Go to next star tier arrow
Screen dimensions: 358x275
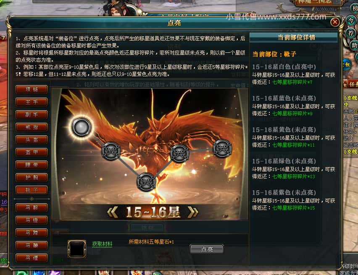point(193,212)
